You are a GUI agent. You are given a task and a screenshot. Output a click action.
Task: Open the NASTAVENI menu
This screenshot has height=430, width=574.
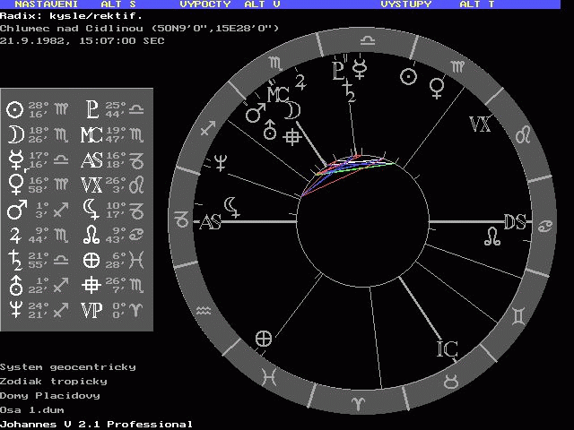pyautogui.click(x=46, y=4)
